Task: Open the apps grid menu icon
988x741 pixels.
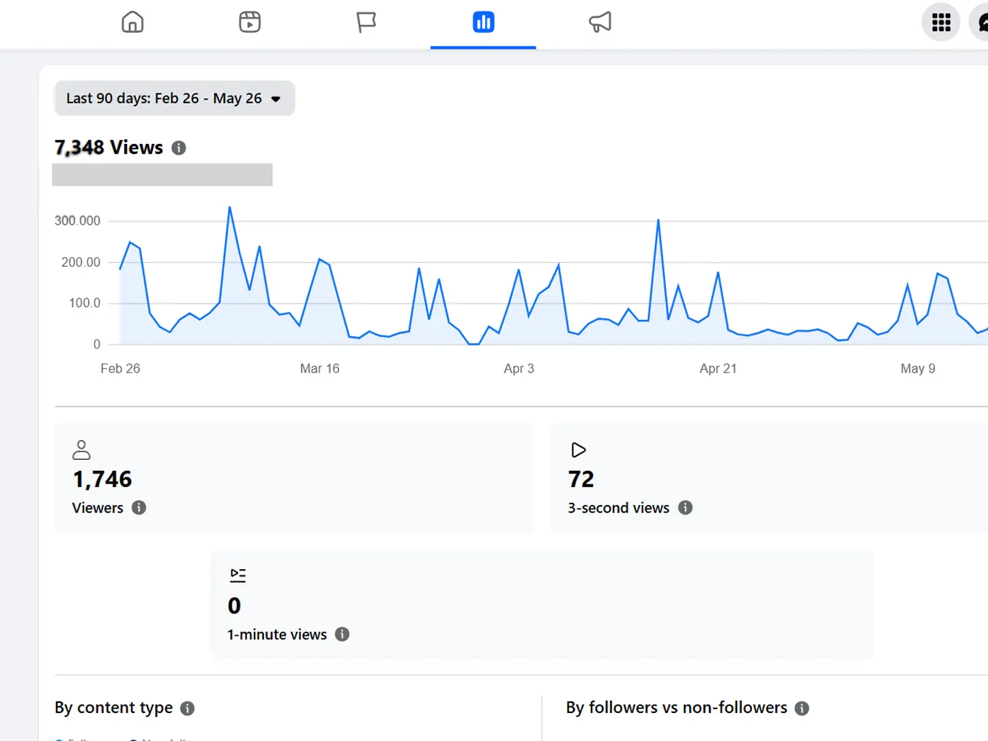Action: click(x=941, y=23)
